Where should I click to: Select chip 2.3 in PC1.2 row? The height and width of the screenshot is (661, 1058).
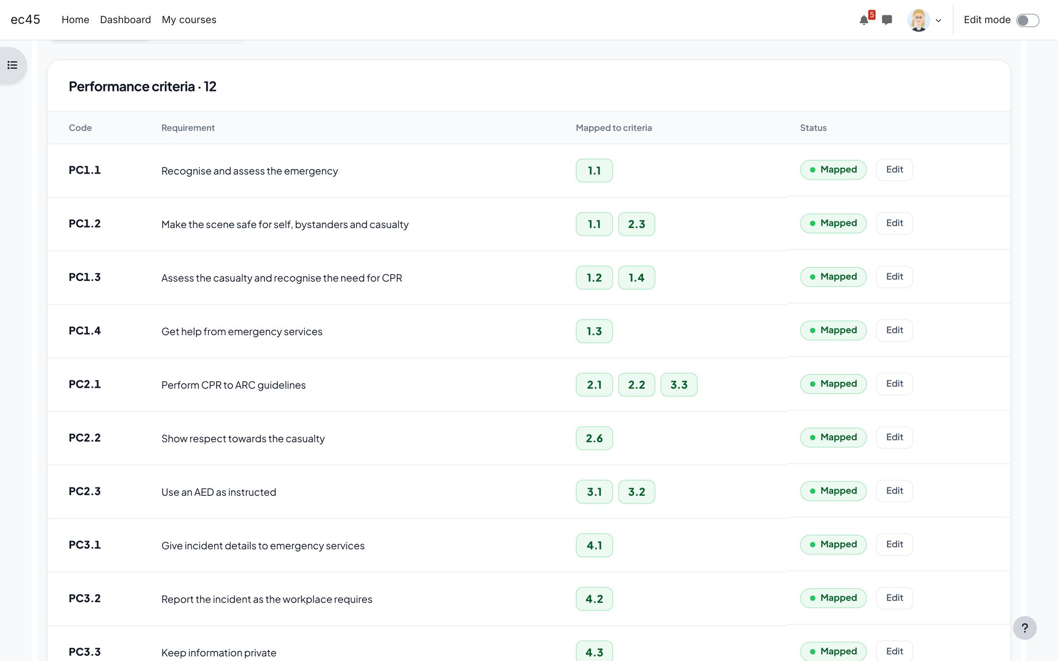coord(636,224)
